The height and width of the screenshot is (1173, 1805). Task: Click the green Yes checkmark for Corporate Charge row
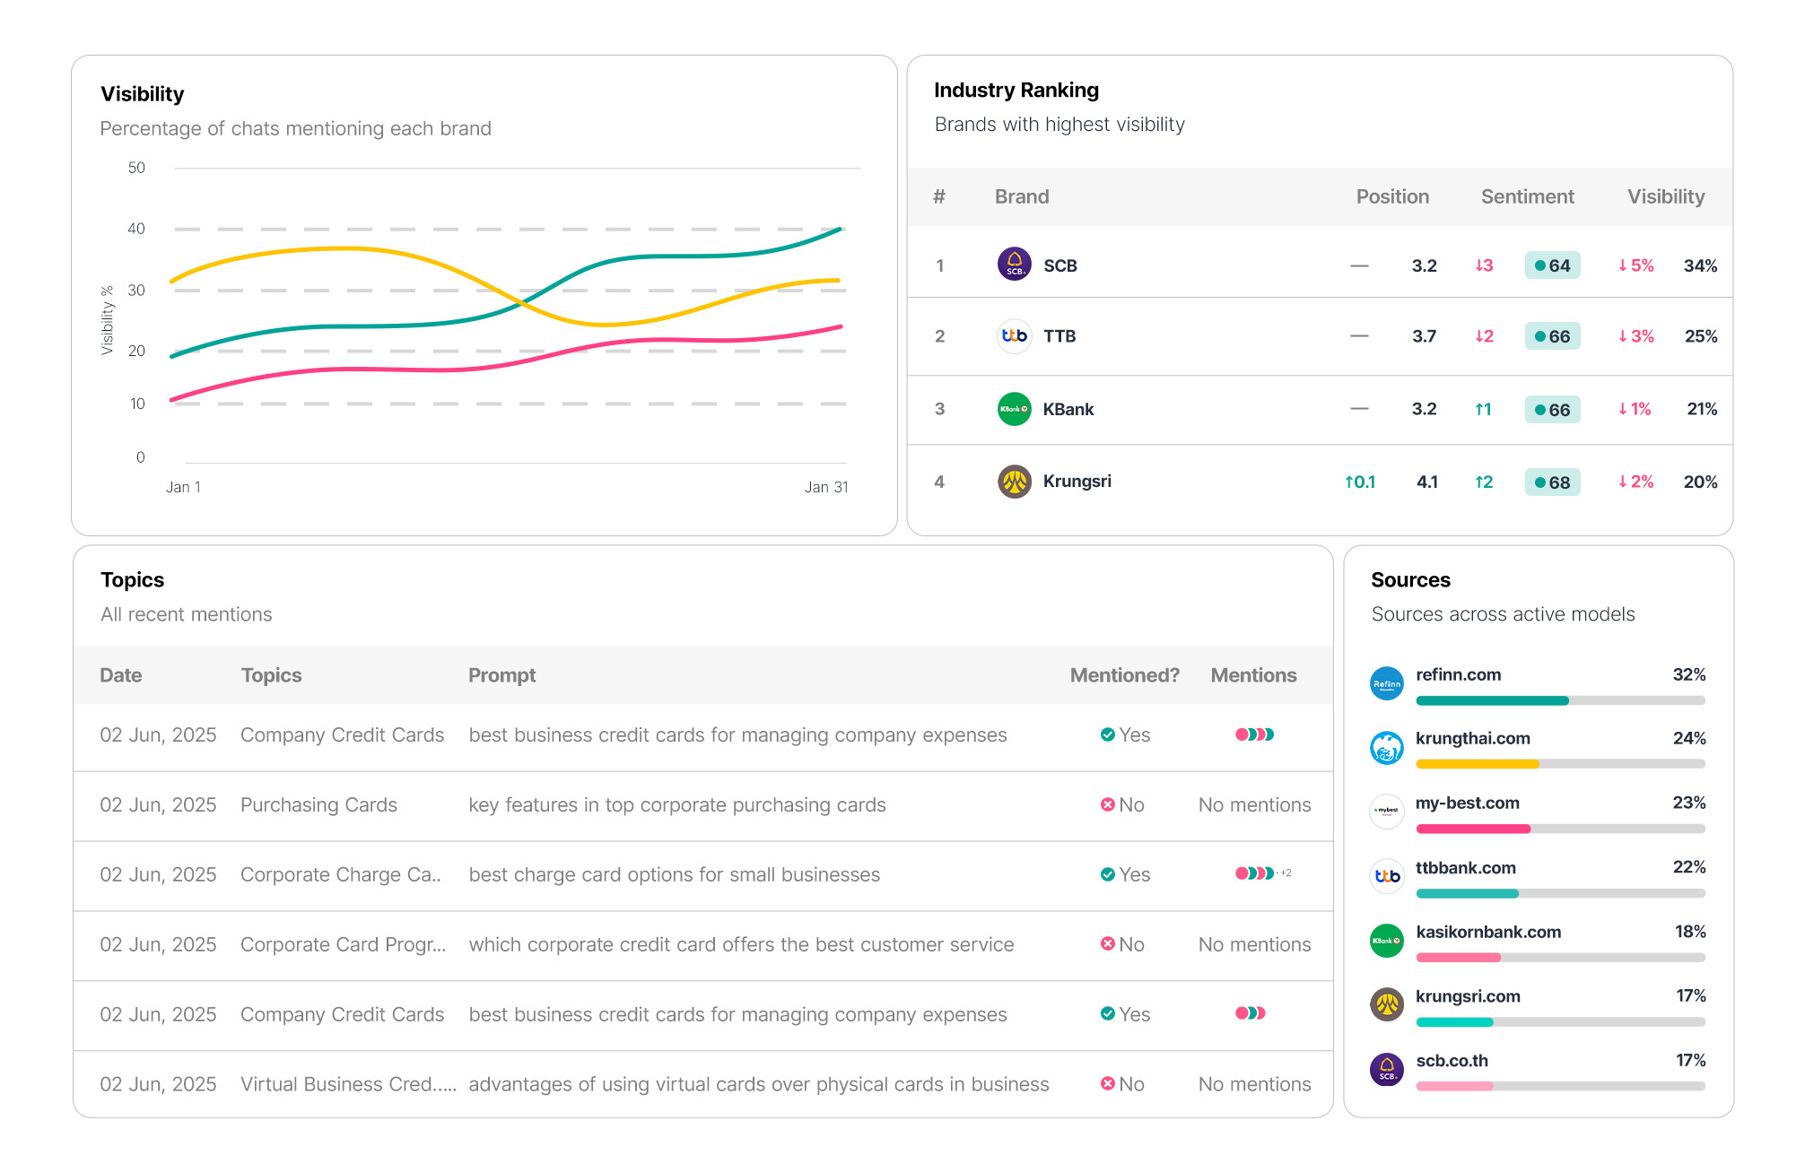tap(1107, 874)
